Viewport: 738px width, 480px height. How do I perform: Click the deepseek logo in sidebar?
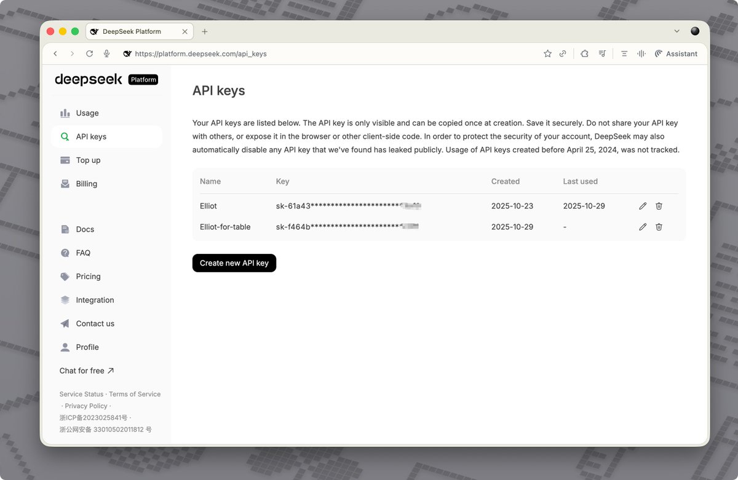coord(89,79)
